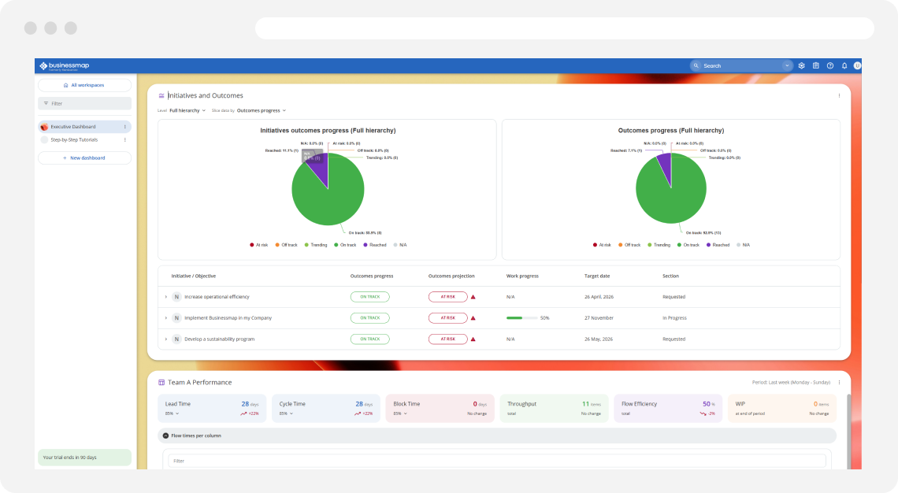
Task: Click the user avatar in top right corner
Action: [x=858, y=65]
